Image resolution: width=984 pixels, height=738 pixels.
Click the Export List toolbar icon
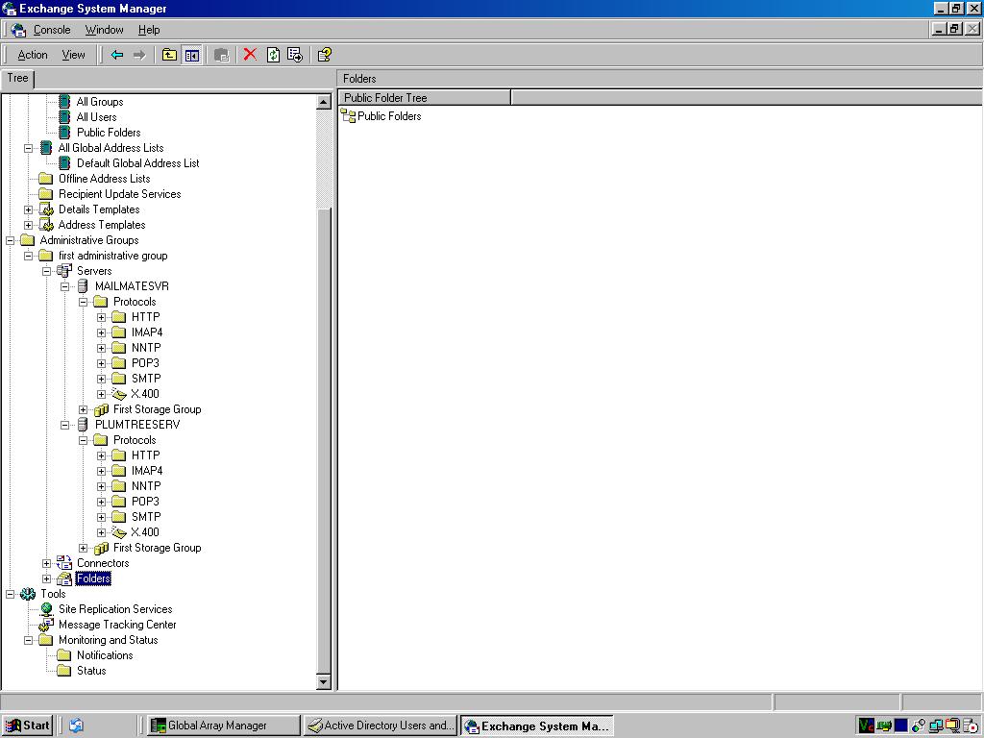(293, 55)
